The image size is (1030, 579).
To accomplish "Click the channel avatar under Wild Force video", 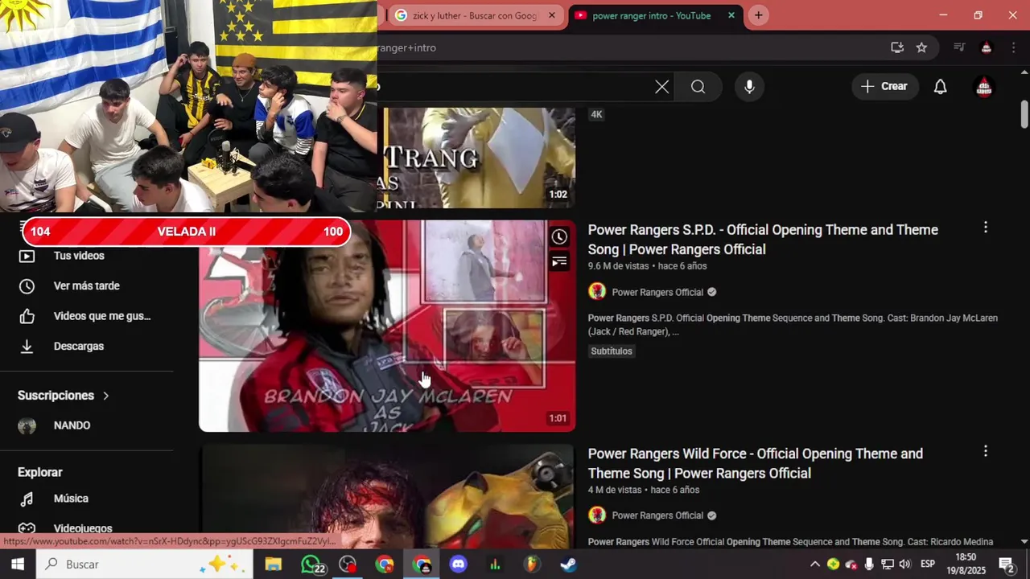I will point(597,515).
